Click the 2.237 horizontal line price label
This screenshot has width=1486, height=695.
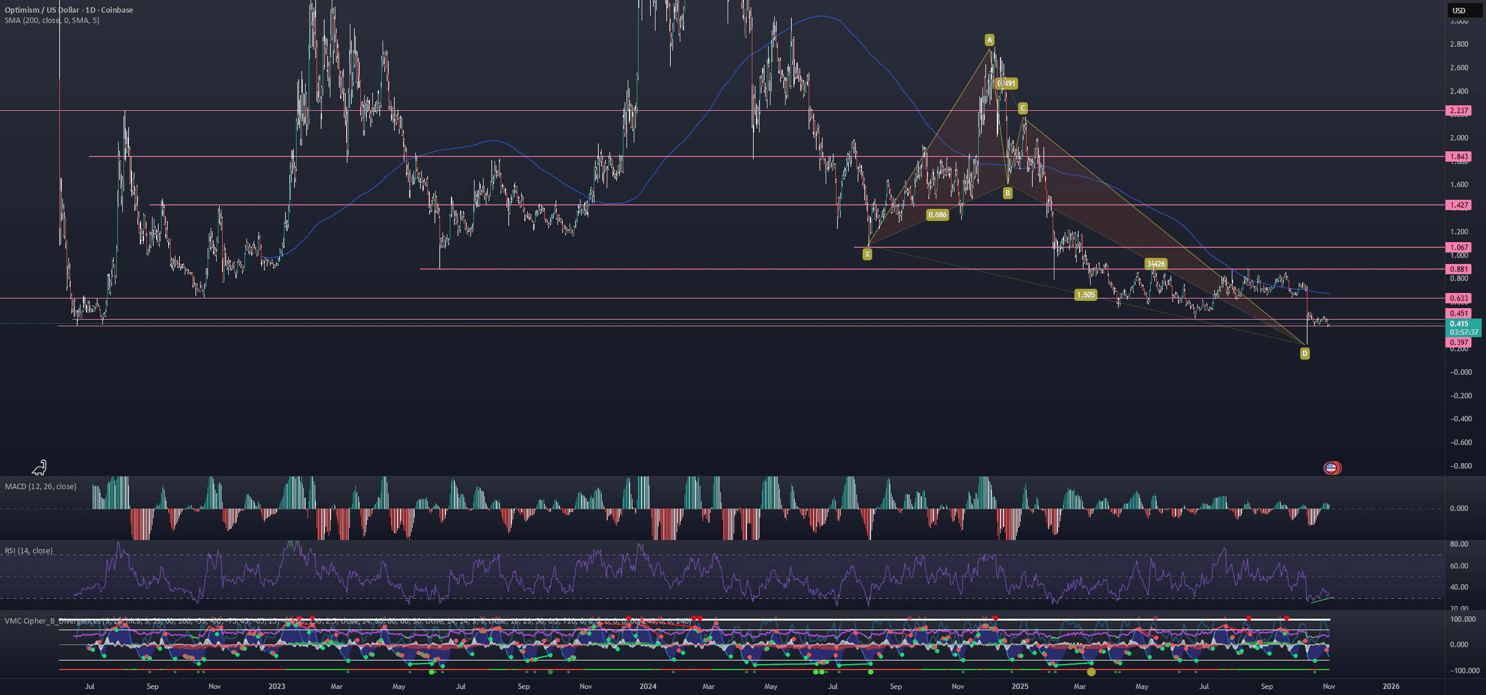coord(1459,111)
